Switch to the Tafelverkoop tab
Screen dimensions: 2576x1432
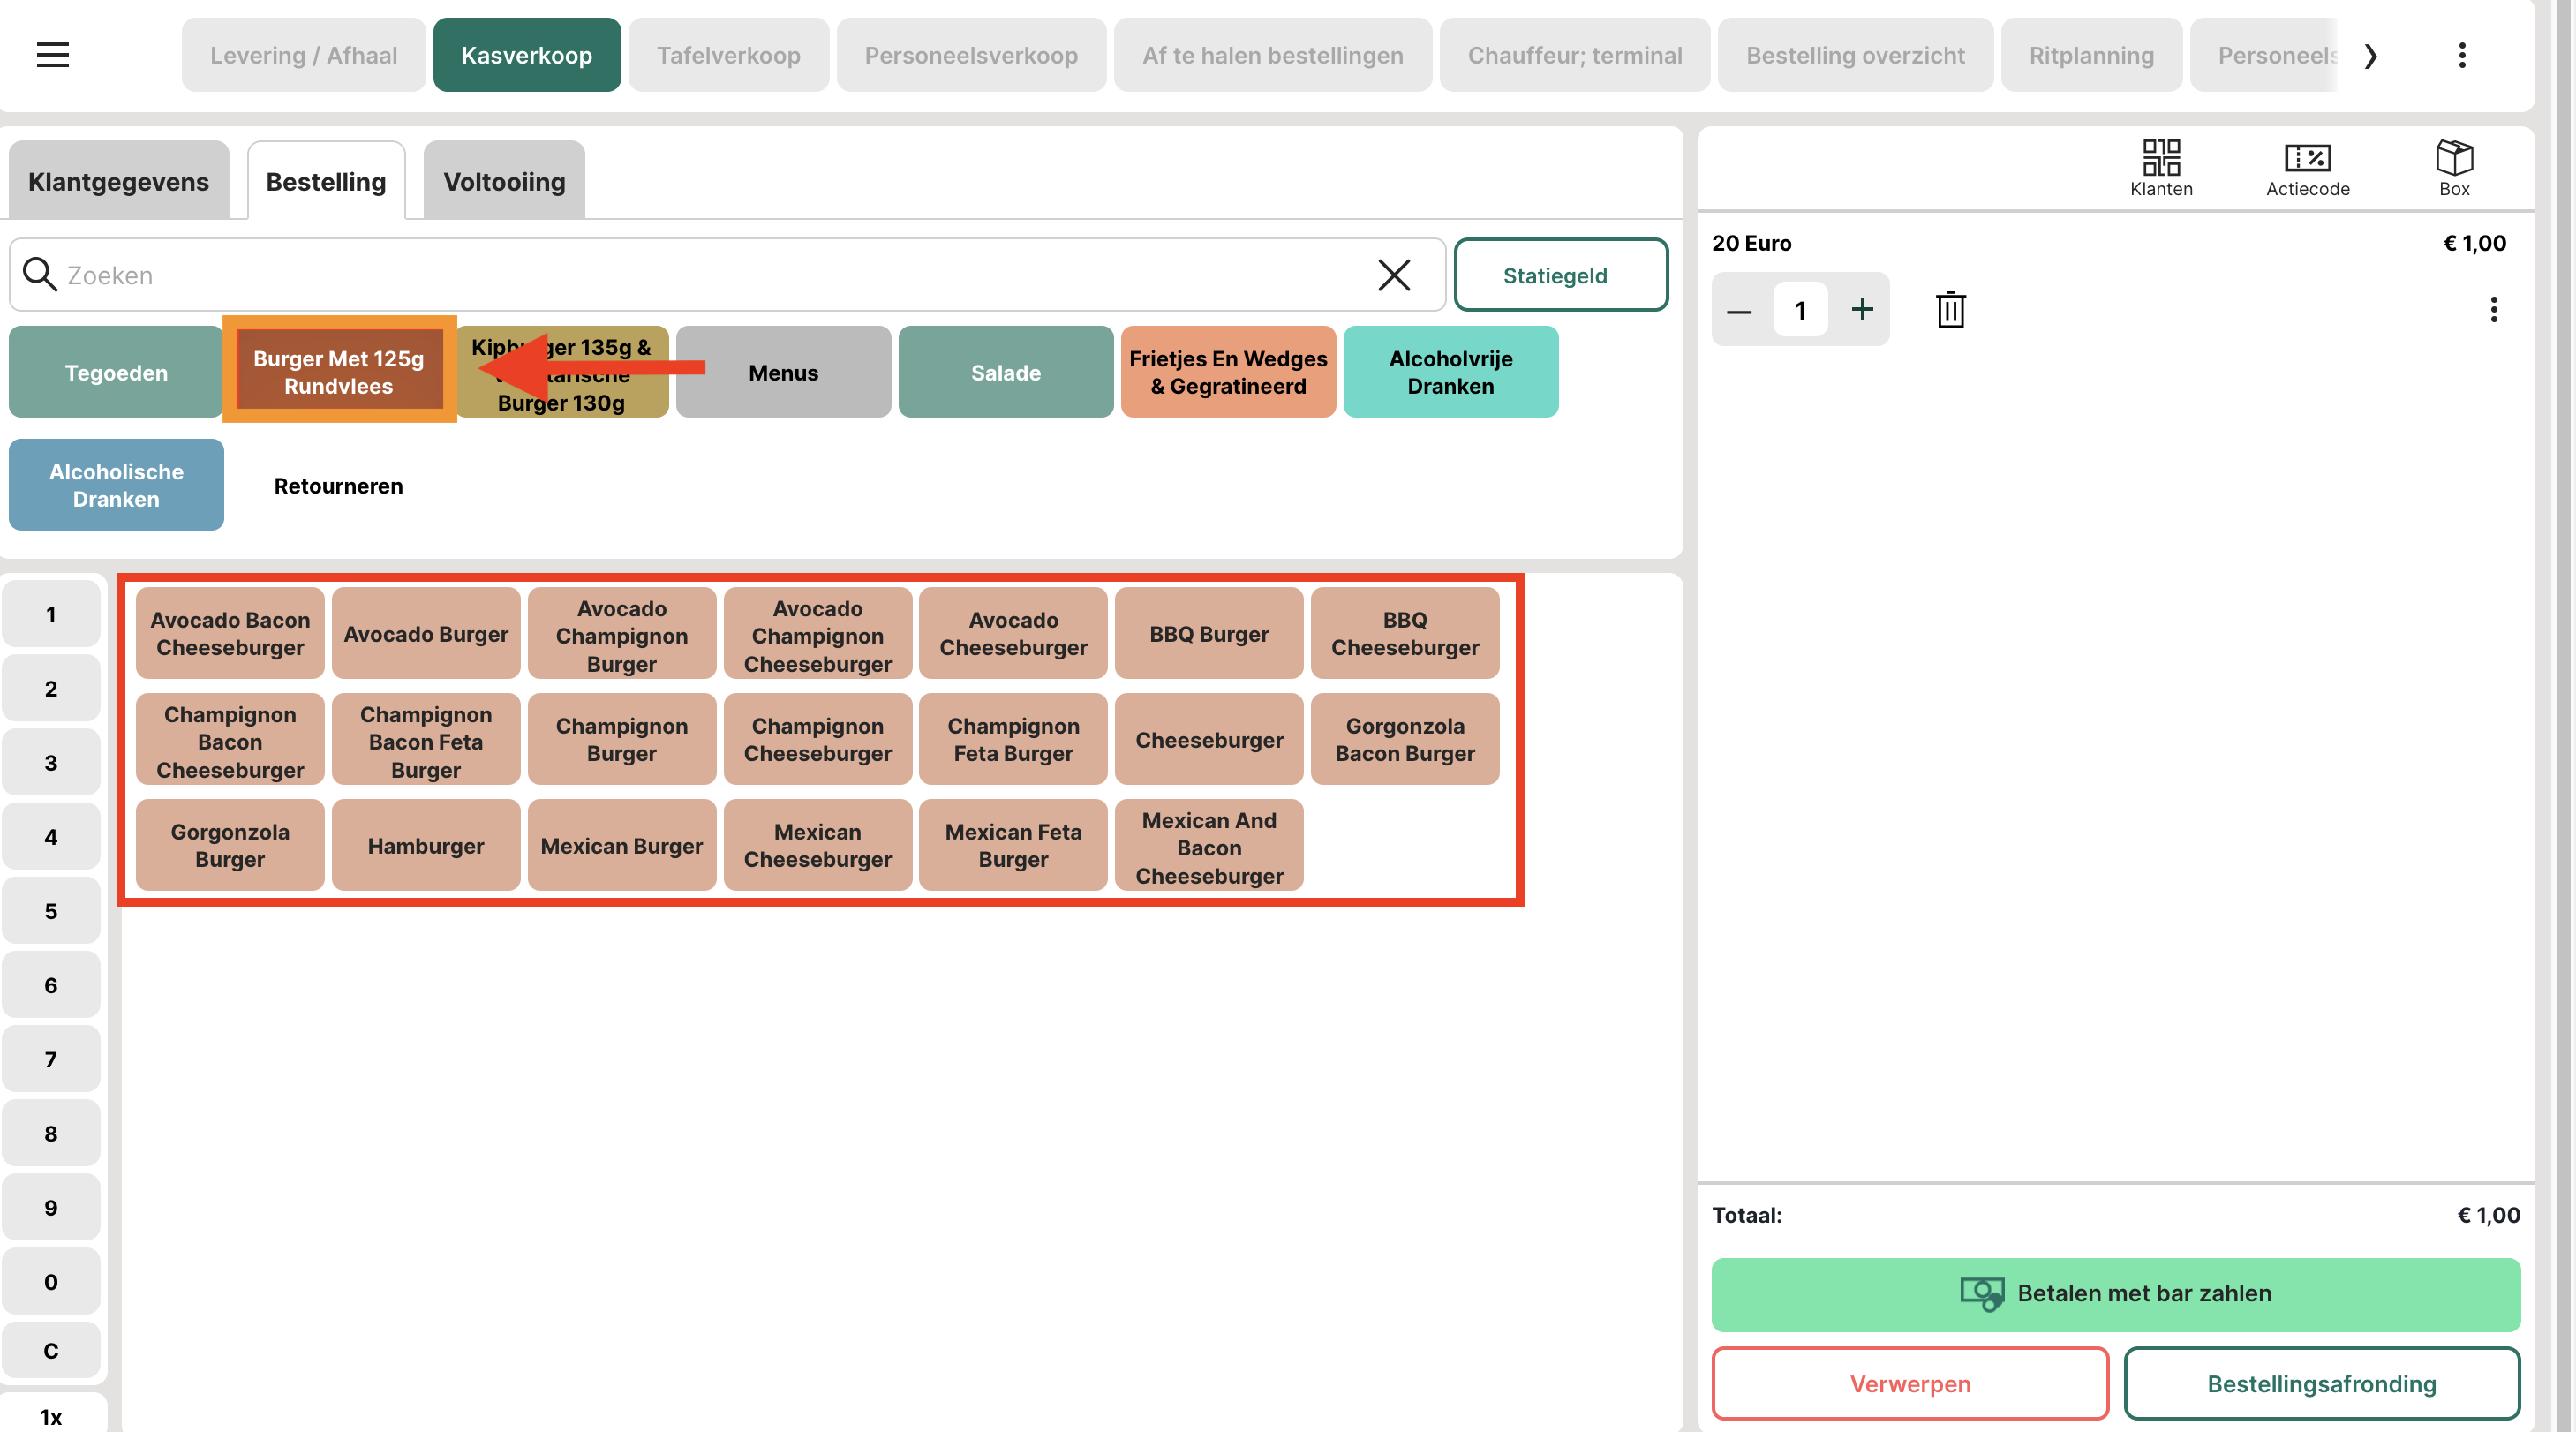[728, 55]
